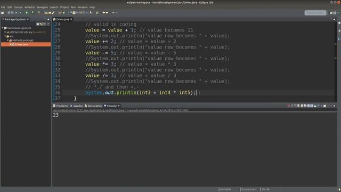Select Driver.java in Package Explorer

[x=21, y=44]
